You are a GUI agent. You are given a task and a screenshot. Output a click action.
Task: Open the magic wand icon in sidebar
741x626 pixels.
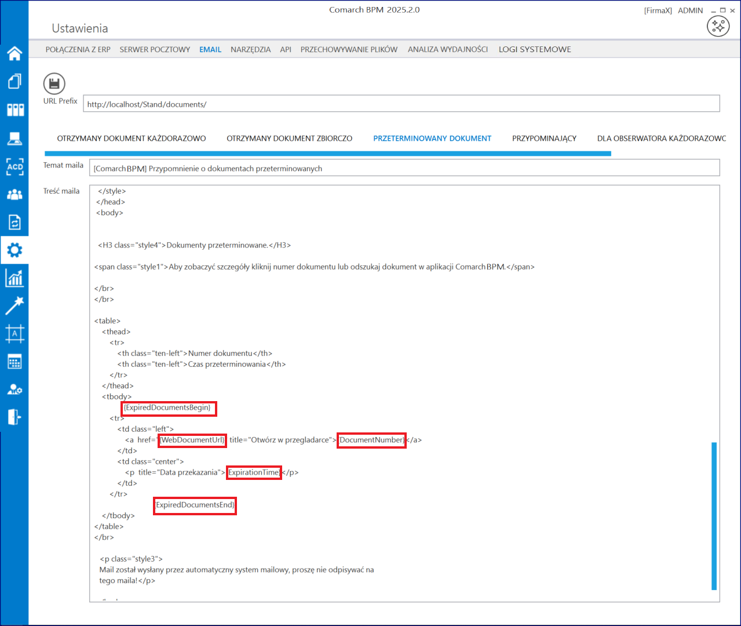click(x=14, y=305)
